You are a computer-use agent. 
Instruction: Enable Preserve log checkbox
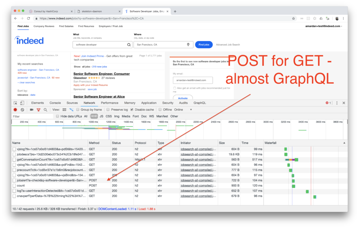(x=108, y=110)
